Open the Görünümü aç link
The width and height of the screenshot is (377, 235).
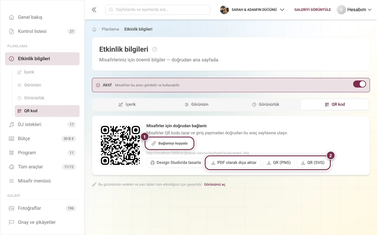[x=215, y=185]
